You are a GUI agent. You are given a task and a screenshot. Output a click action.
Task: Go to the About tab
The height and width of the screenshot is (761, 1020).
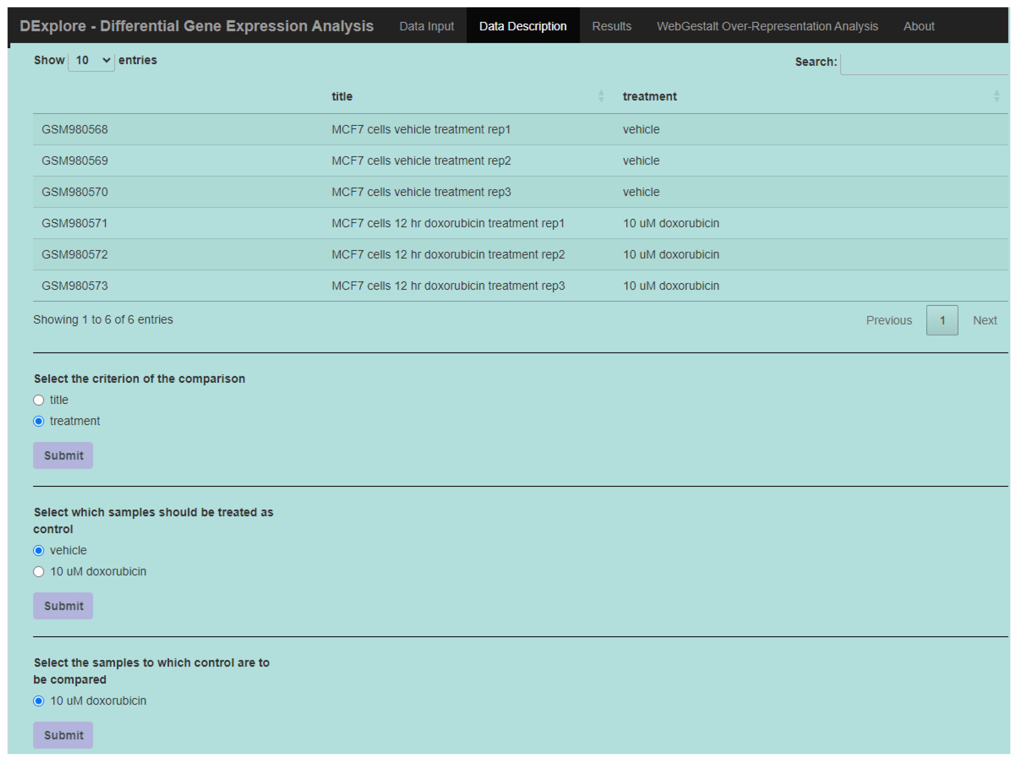(919, 26)
